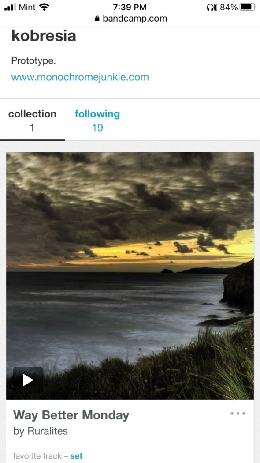Select the collection tab
The image size is (260, 463).
tap(33, 120)
